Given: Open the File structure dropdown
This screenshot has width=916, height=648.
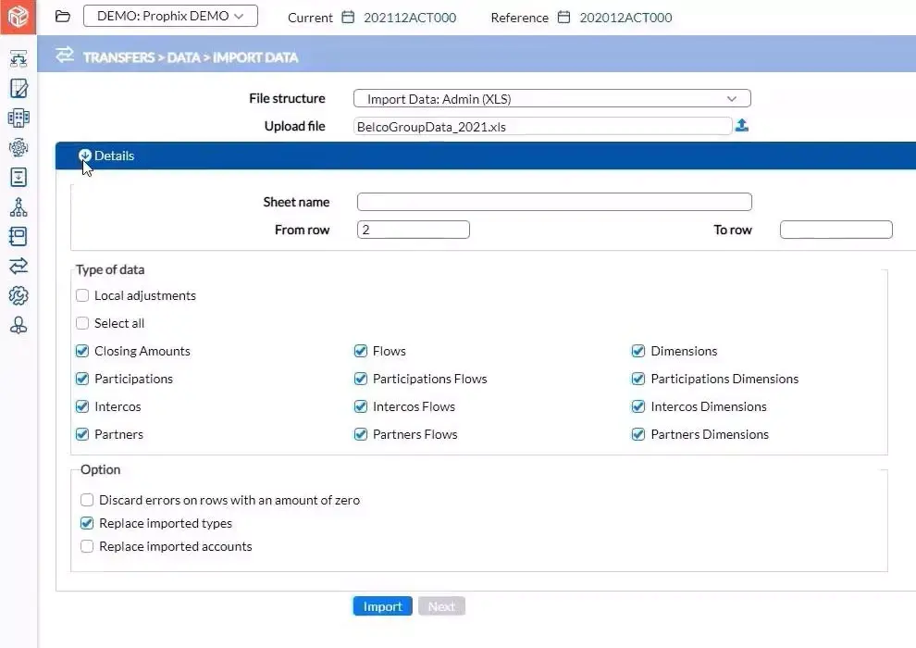Looking at the screenshot, I should coord(552,99).
